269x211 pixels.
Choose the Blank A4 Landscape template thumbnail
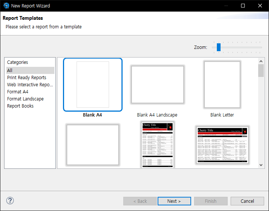point(157,85)
